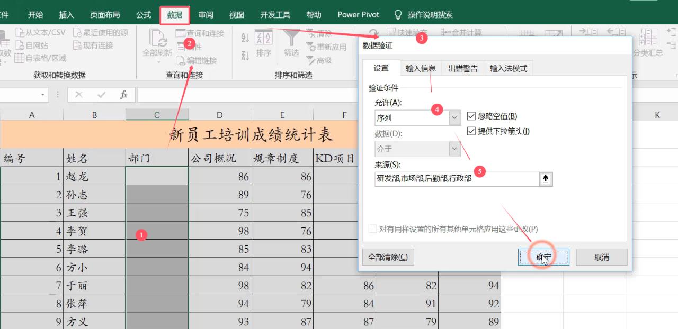This screenshot has height=329, width=678.
Task: Click Reapply filter (重新应用)
Action: [326, 47]
